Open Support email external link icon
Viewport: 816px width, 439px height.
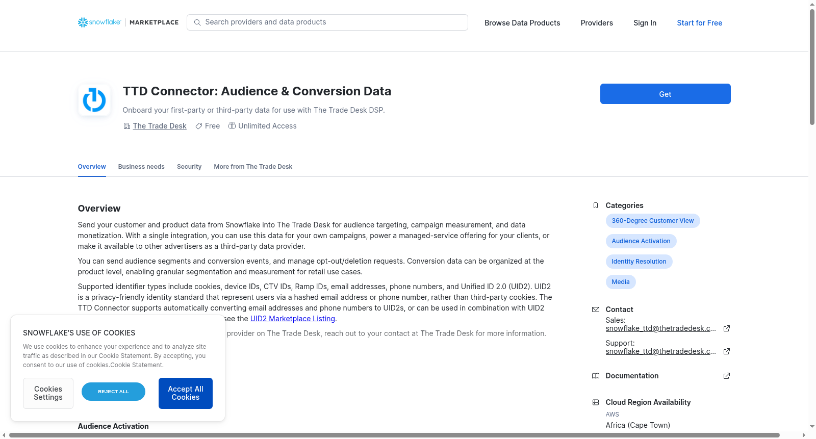(x=727, y=351)
